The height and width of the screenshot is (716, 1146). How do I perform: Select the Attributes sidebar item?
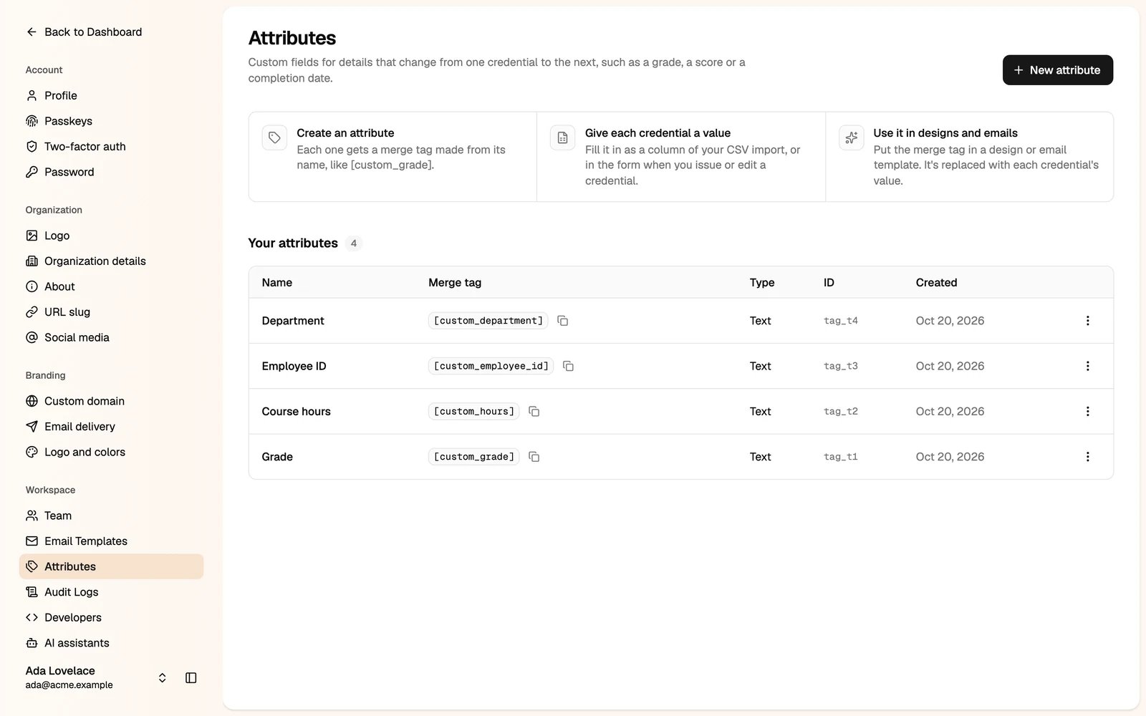coord(111,566)
